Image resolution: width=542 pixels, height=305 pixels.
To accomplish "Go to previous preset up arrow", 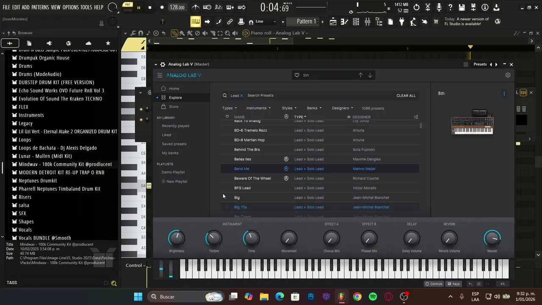I will pos(360,75).
